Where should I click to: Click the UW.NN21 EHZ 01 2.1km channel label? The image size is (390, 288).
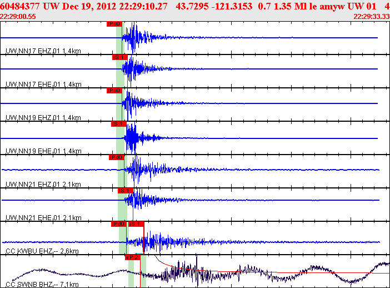click(43, 185)
